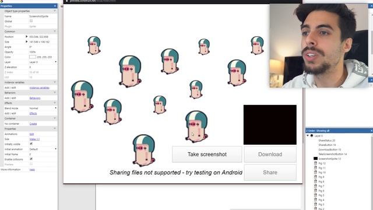This screenshot has width=373, height=210.
Task: Click the Z Order panel title bar
Action: point(339,131)
